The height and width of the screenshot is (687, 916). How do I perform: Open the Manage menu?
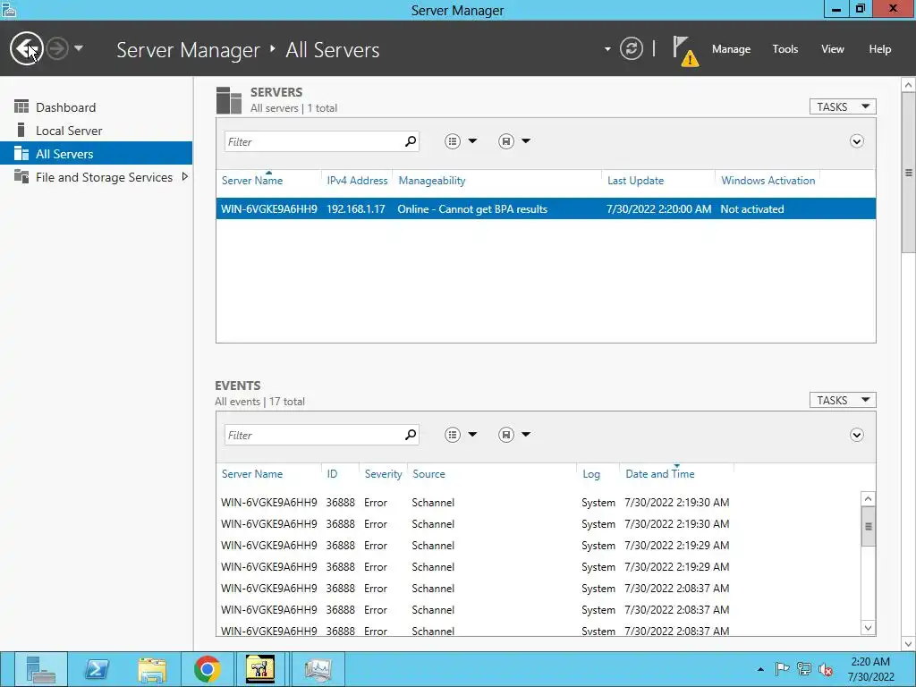pyautogui.click(x=731, y=49)
